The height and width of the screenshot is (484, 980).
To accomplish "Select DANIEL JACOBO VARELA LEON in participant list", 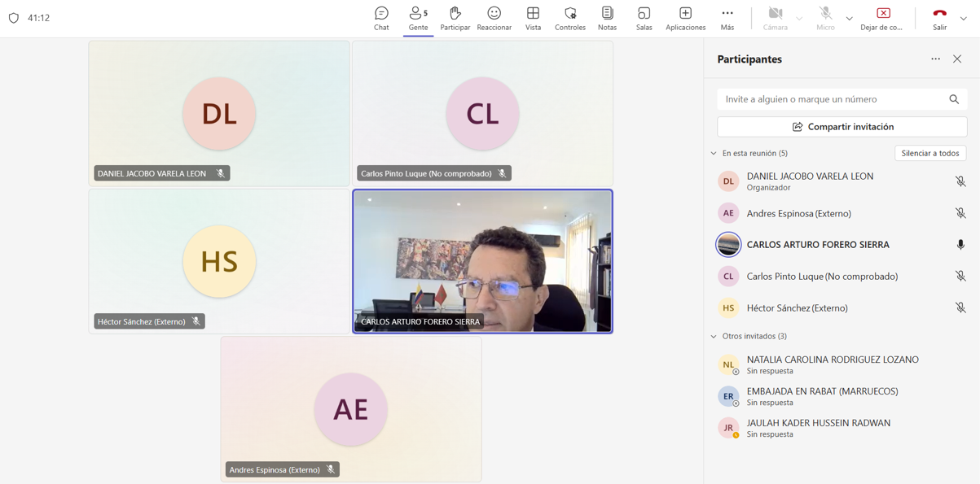I will coord(842,181).
